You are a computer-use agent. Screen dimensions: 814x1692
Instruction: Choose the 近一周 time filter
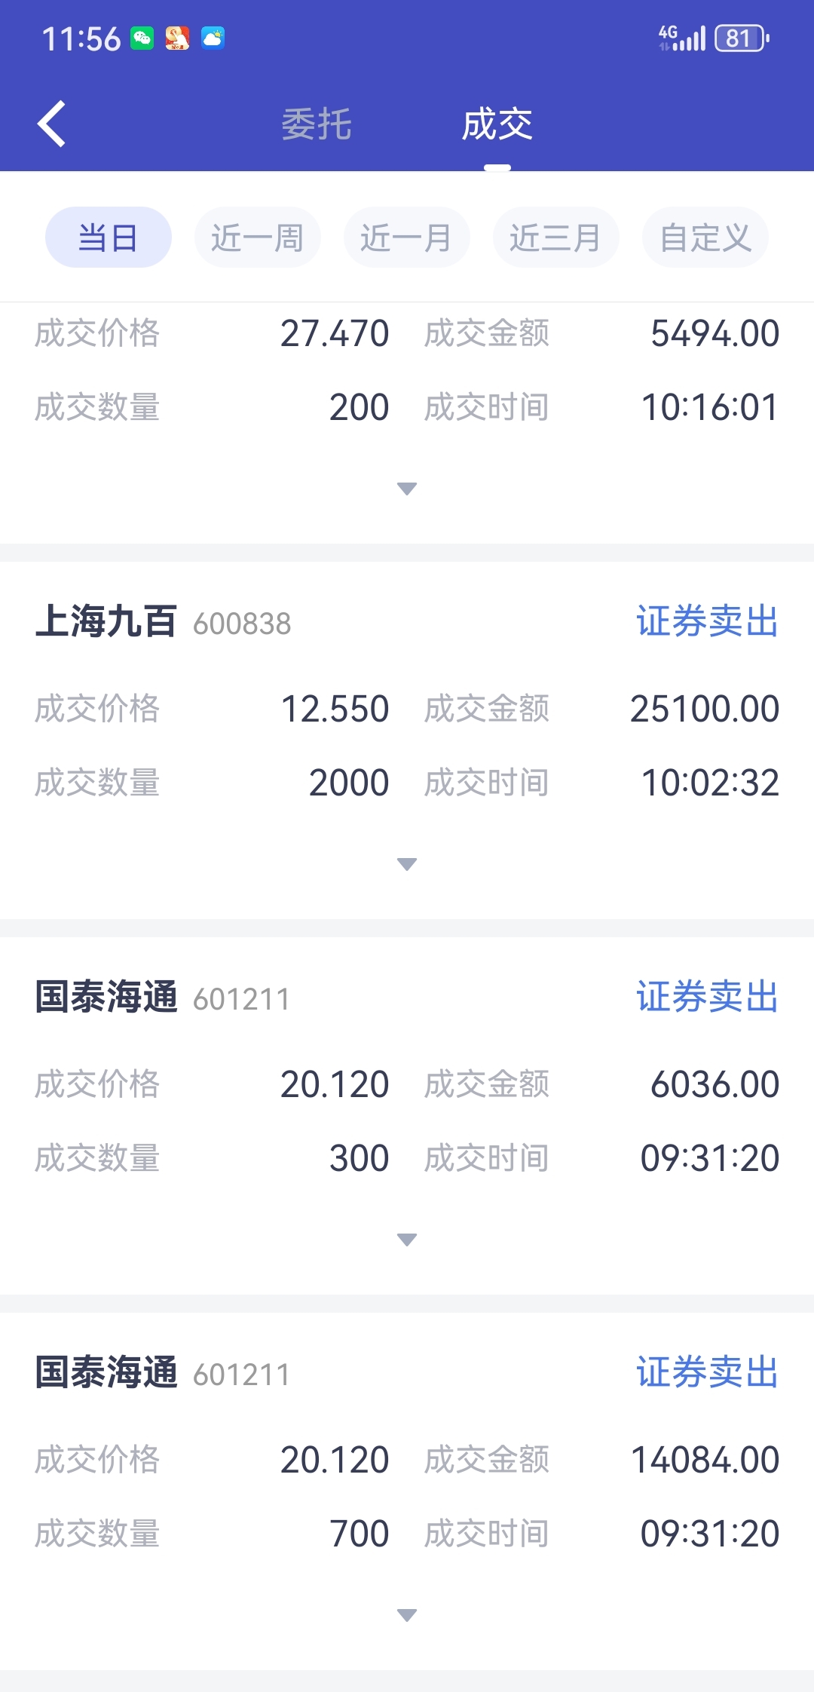[x=258, y=238]
